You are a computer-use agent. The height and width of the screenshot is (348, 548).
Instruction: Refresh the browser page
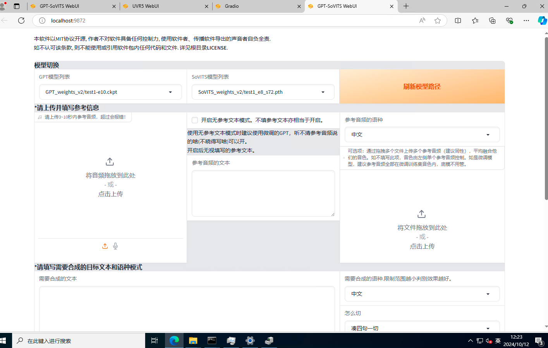[x=21, y=21]
